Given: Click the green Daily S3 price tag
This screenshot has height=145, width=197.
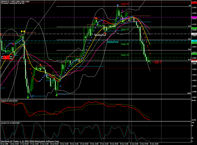Looking at the screenshot, I should [x=194, y=54].
